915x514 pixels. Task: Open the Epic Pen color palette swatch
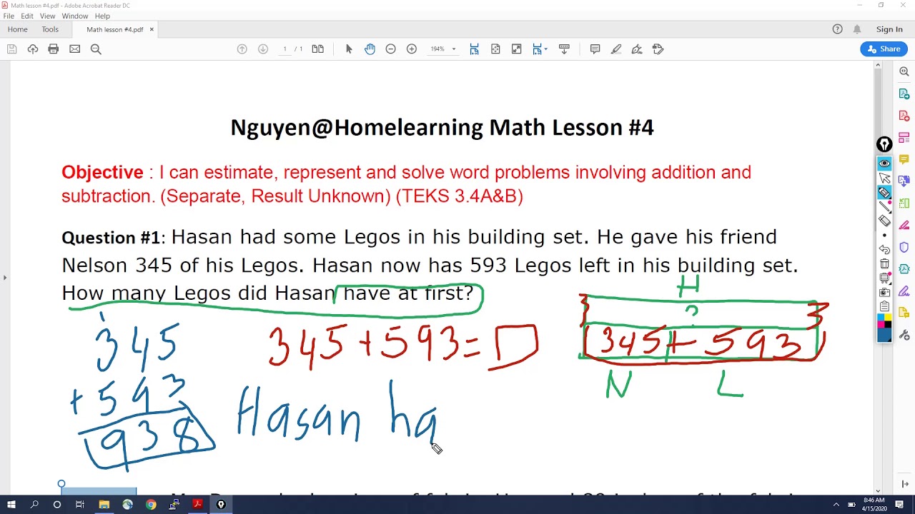[x=884, y=328]
